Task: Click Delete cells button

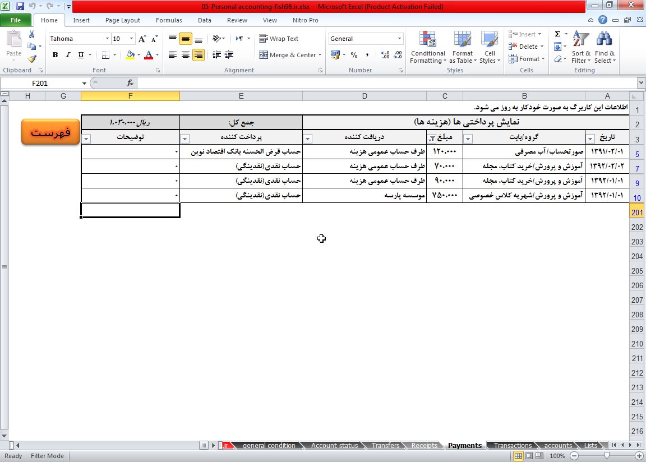Action: click(525, 47)
